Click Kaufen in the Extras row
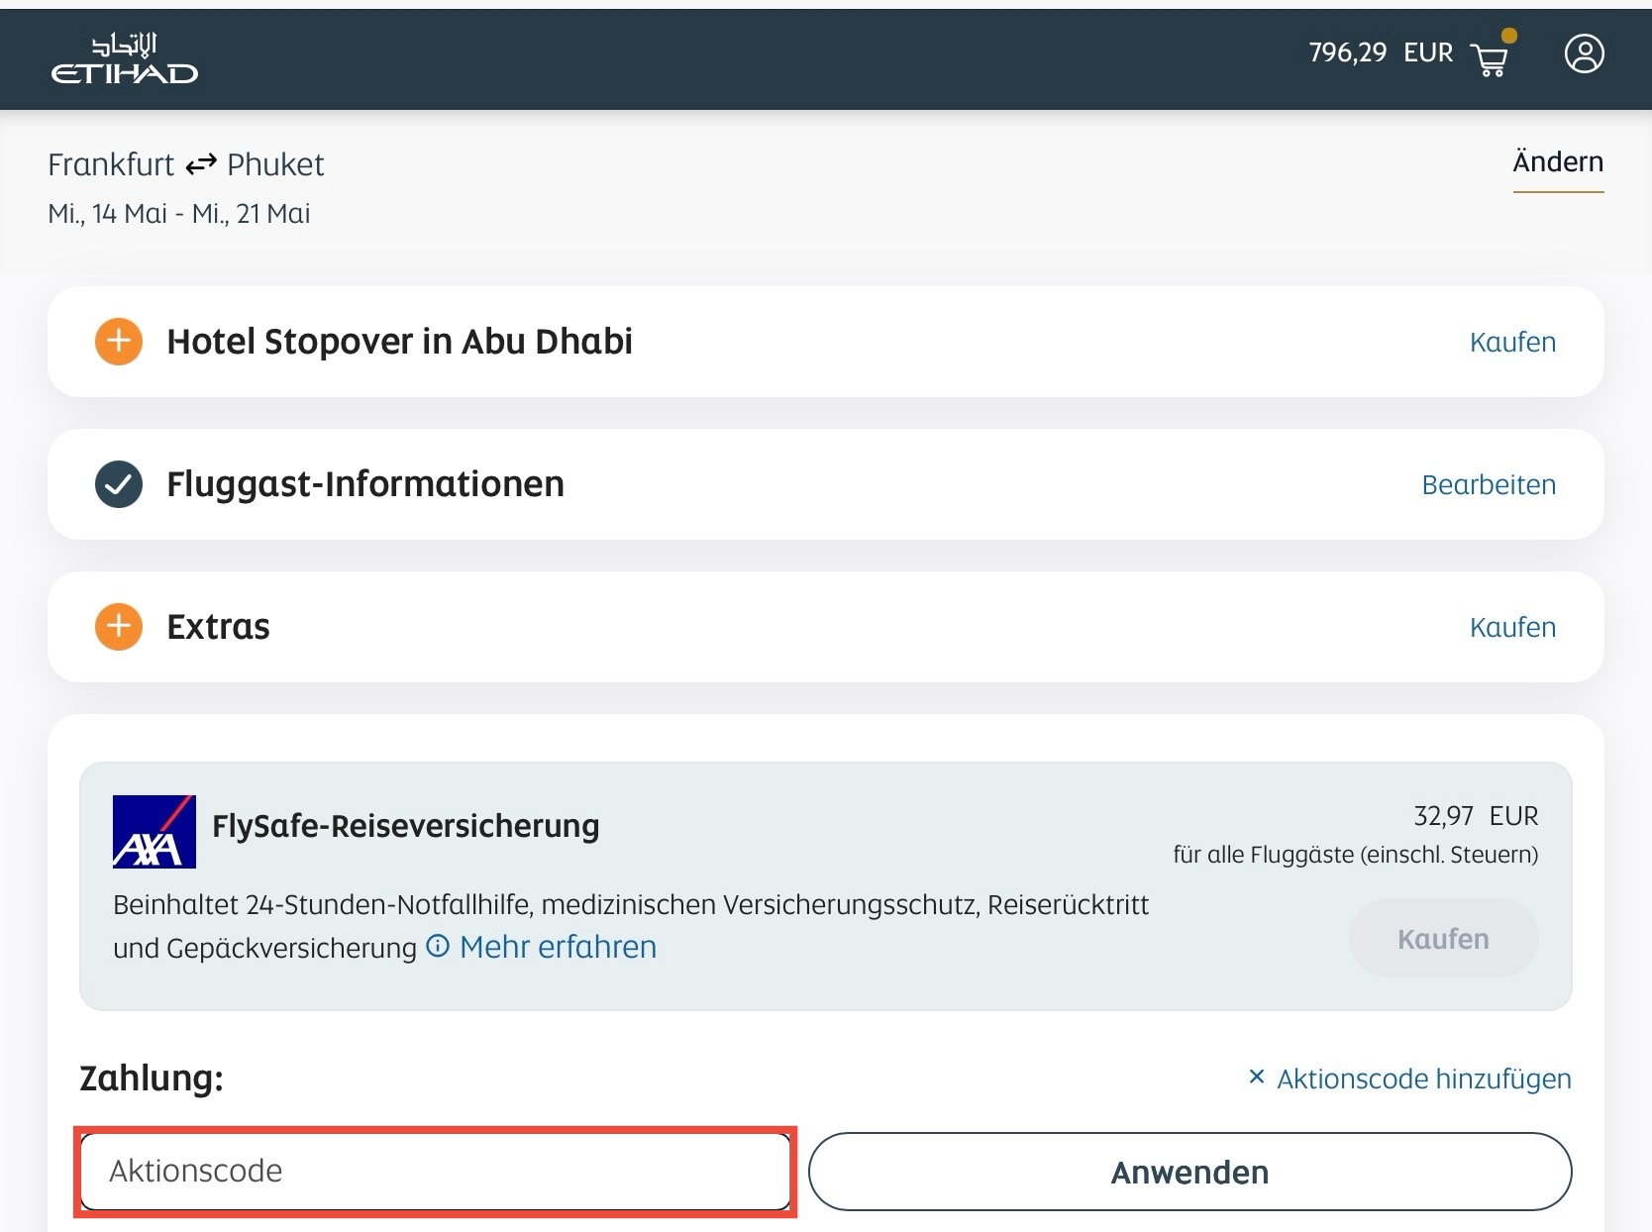Viewport: 1652px width, 1232px height. point(1512,628)
